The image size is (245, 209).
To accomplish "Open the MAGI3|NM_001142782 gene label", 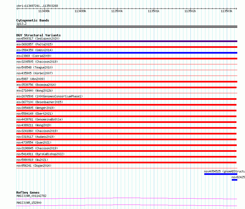I will (x=31, y=196).
